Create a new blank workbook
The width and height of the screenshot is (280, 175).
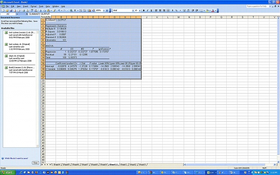tap(3, 11)
